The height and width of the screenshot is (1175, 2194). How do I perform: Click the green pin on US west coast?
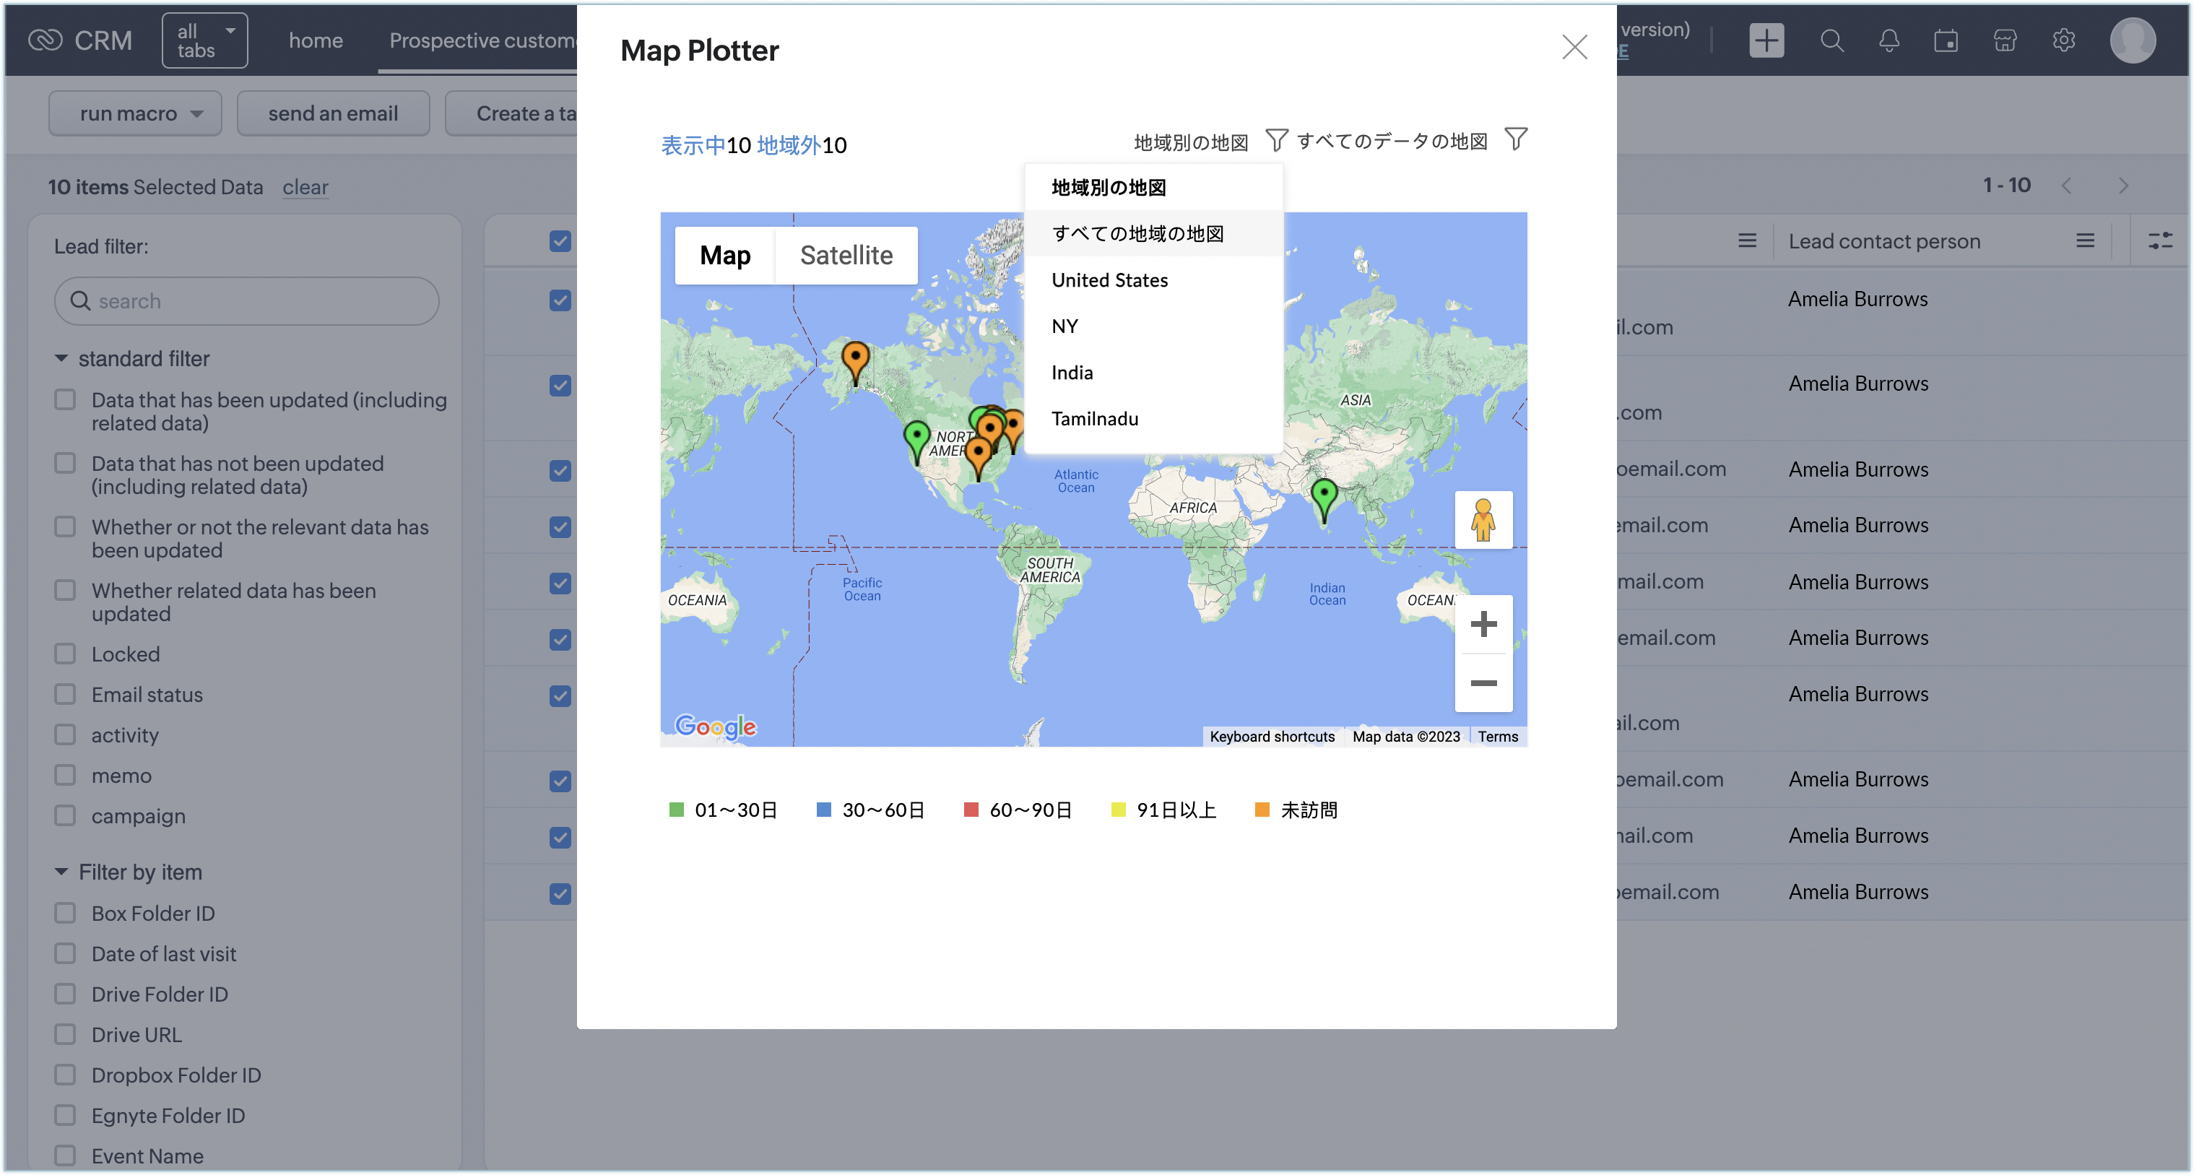pos(916,443)
